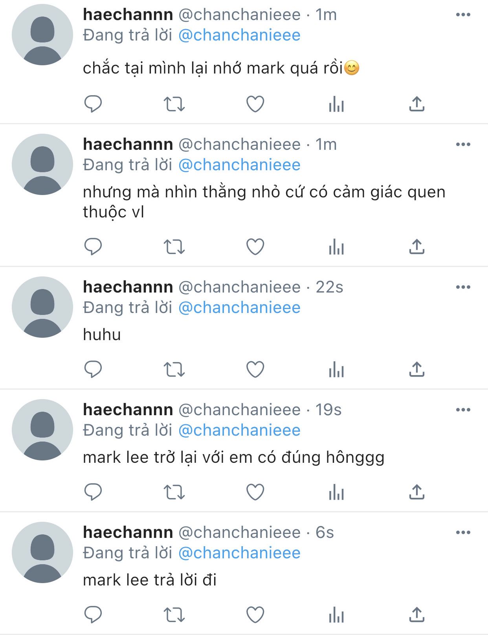The height and width of the screenshot is (635, 488).
Task: Open more options on "mark lee trả lời đi" tweet
Action: click(463, 532)
